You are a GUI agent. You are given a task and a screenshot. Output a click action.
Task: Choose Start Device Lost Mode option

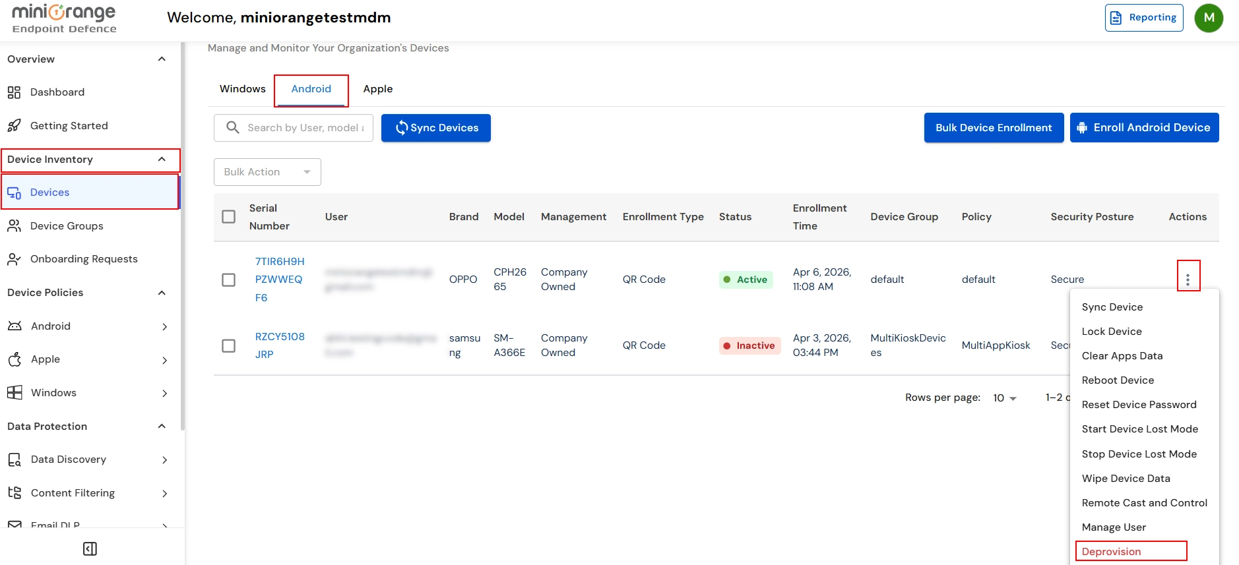click(1144, 429)
